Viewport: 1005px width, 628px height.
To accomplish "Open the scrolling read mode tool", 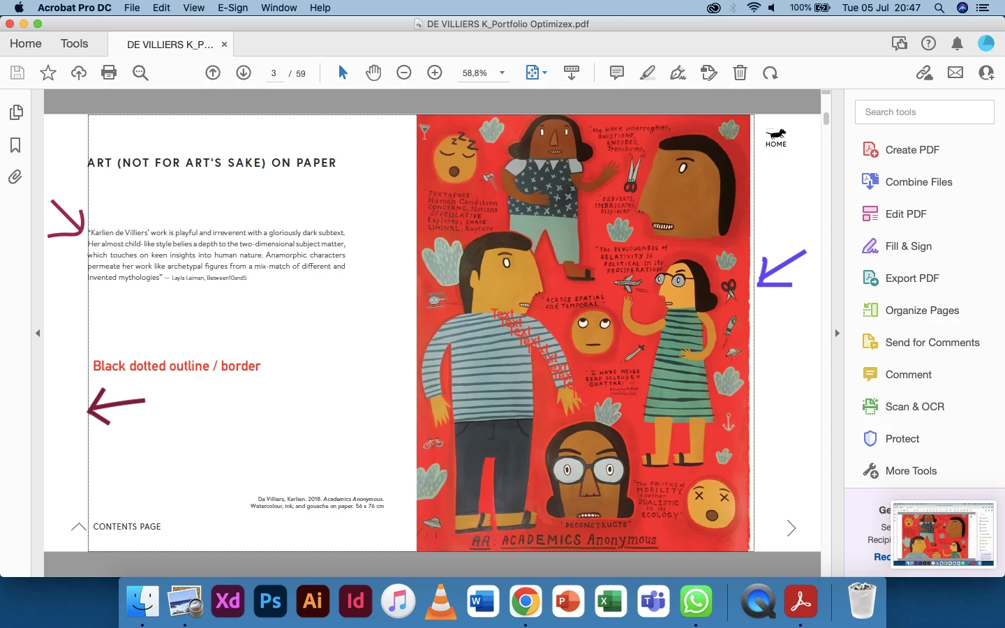I will click(572, 73).
